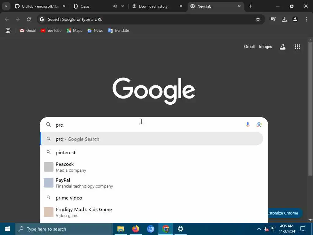Open Windows Settings gear in taskbar
Screen dimensions: 313x235
180,229
